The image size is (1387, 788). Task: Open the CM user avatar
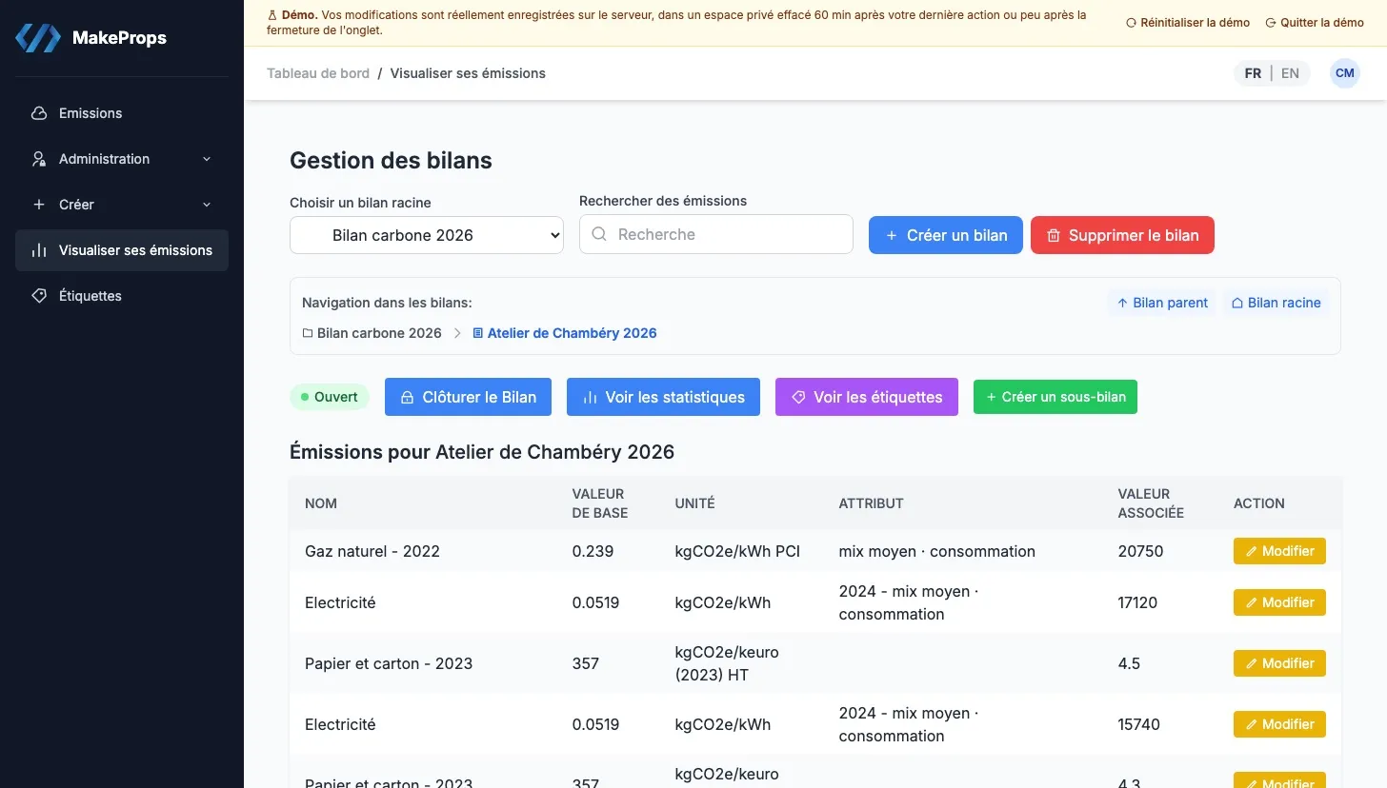pyautogui.click(x=1345, y=73)
